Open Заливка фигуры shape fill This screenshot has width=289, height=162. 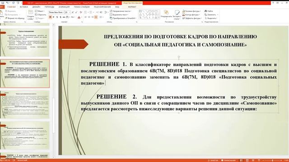click(191, 11)
